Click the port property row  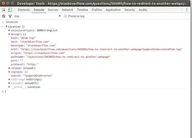(17, 61)
